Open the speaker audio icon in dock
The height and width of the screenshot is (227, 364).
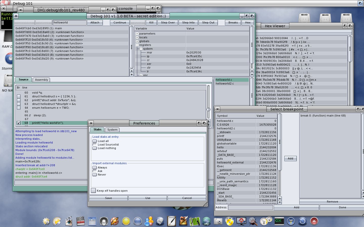104,221
